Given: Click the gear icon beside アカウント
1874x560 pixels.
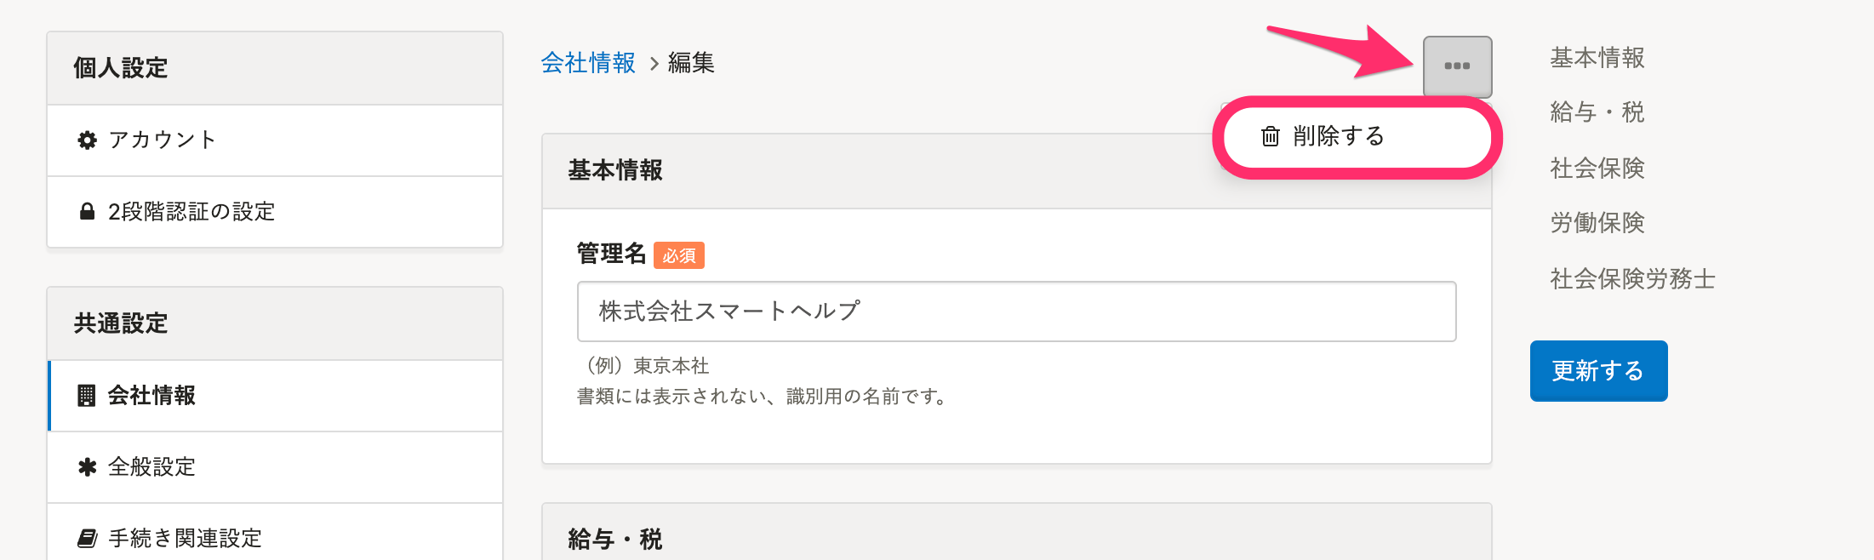Looking at the screenshot, I should click(87, 140).
